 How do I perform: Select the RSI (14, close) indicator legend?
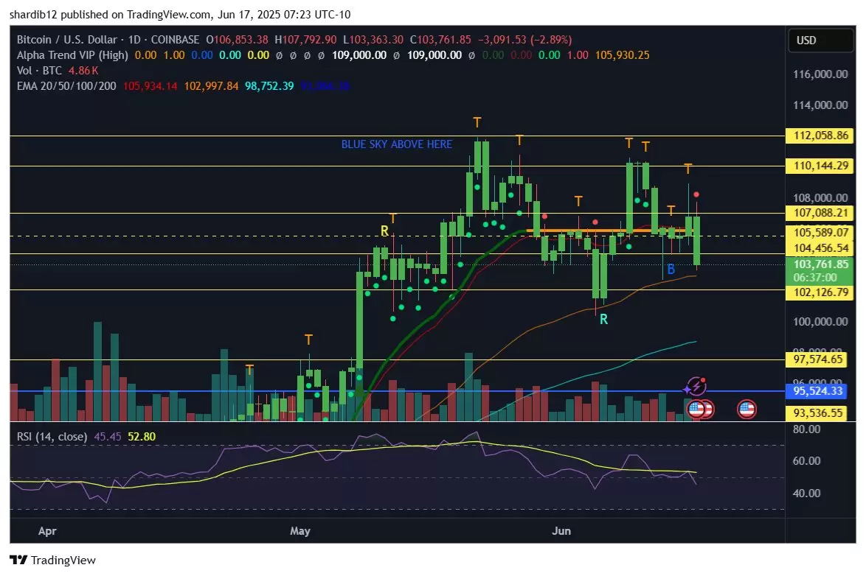[x=52, y=436]
